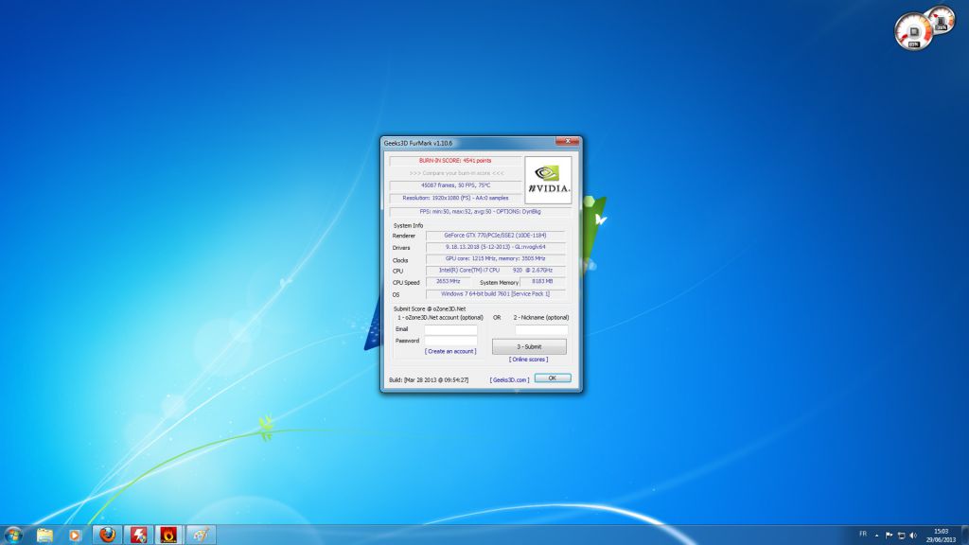
Task: Click the CPU meter gauge gadget
Action: [x=913, y=32]
